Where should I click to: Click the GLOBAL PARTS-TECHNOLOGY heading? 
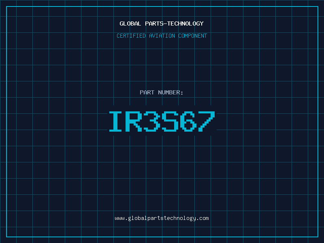(x=162, y=23)
